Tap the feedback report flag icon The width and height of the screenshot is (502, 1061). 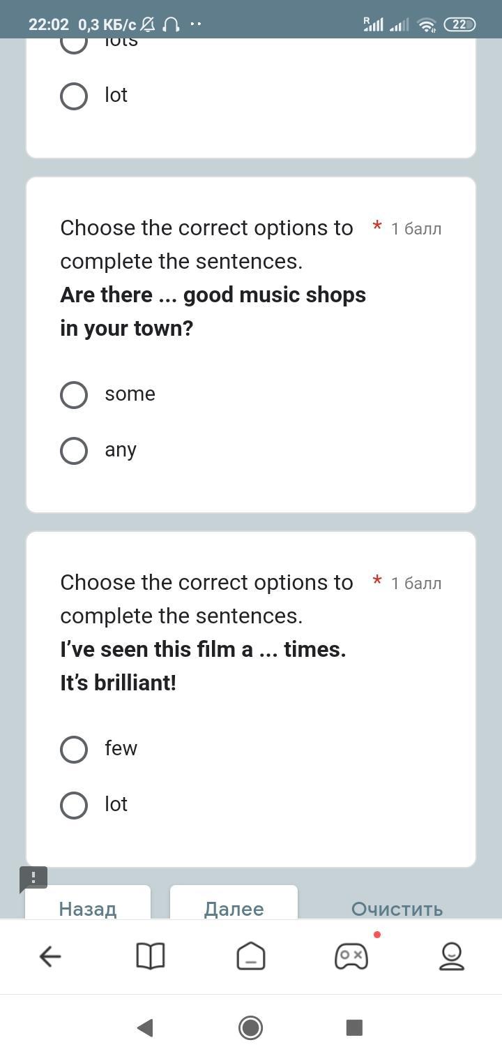click(33, 877)
